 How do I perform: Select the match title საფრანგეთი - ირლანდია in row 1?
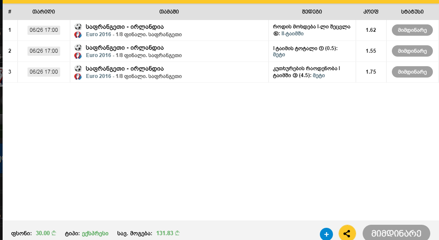tap(125, 27)
